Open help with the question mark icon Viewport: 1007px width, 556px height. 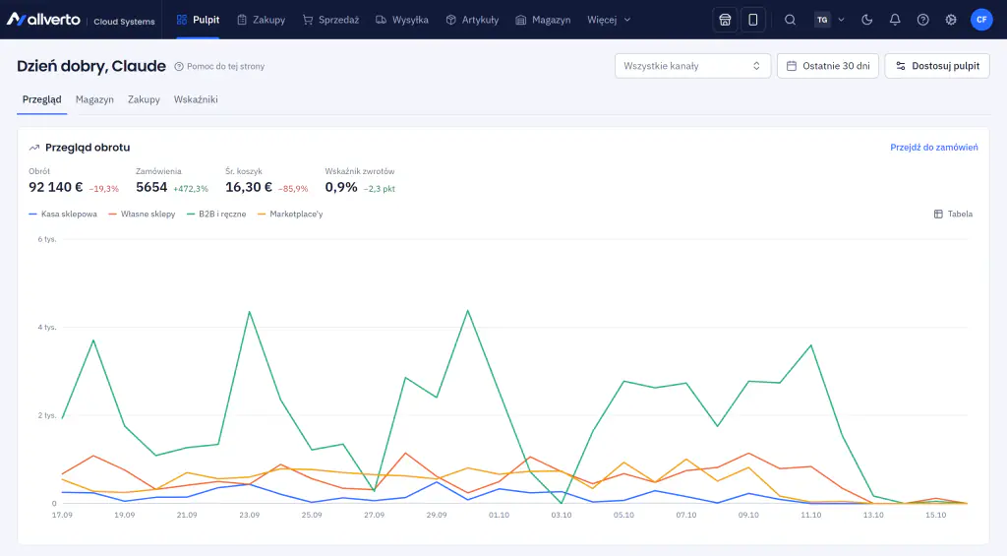[922, 20]
